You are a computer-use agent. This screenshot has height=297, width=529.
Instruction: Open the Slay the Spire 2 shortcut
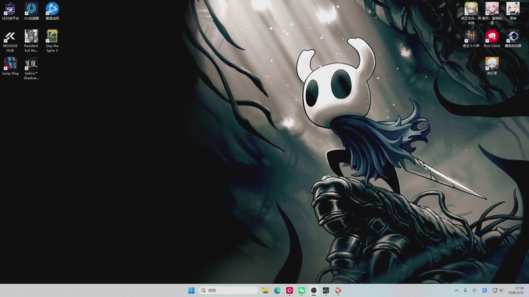(x=52, y=41)
